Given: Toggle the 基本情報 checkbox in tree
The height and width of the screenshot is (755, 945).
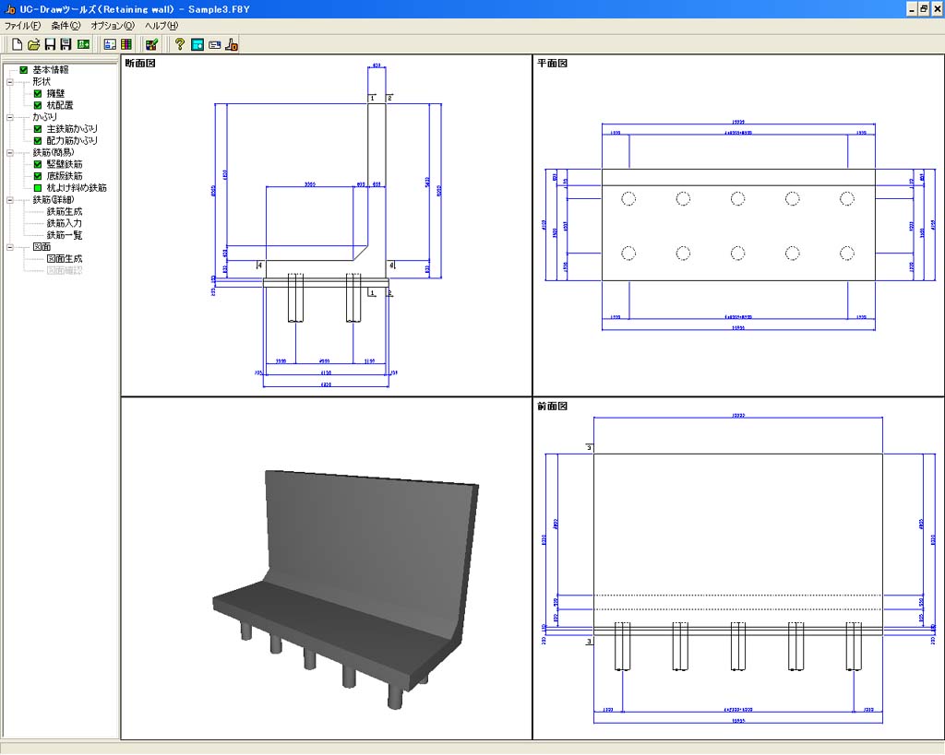Looking at the screenshot, I should 24,69.
